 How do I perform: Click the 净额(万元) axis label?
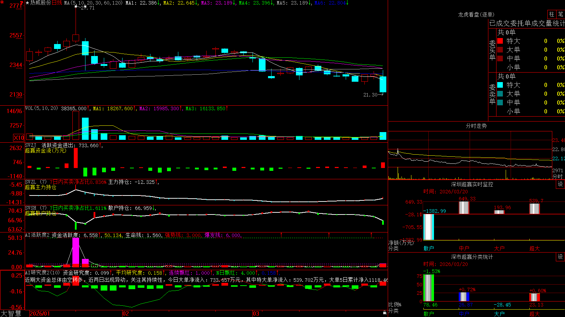pos(401,243)
